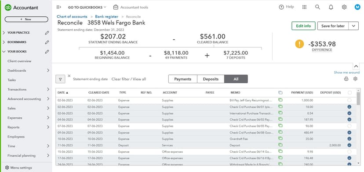The width and height of the screenshot is (364, 172).
Task: Click the search magnifier icon
Action: click(317, 7)
